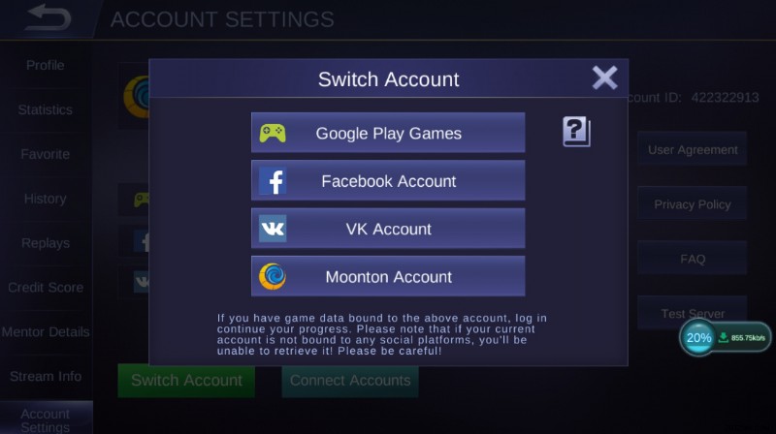The height and width of the screenshot is (434, 776).
Task: Click the Moonton swirl logo icon
Action: coord(273,276)
